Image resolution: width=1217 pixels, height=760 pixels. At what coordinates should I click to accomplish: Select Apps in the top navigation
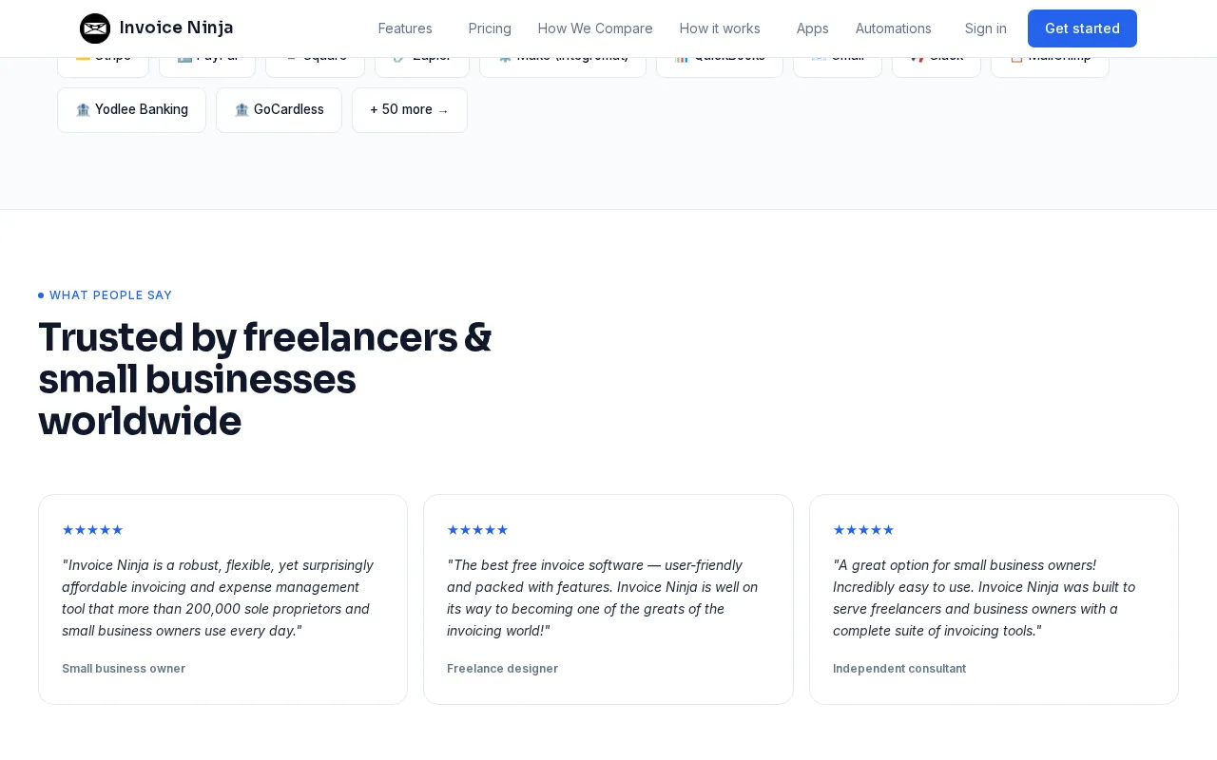click(813, 28)
